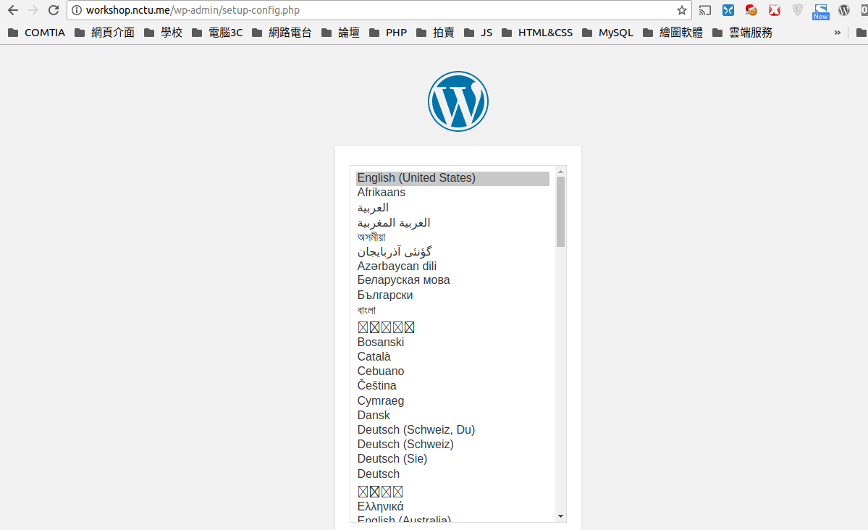Show hidden bookmarks with the chevron
This screenshot has width=868, height=530.
coord(838,33)
